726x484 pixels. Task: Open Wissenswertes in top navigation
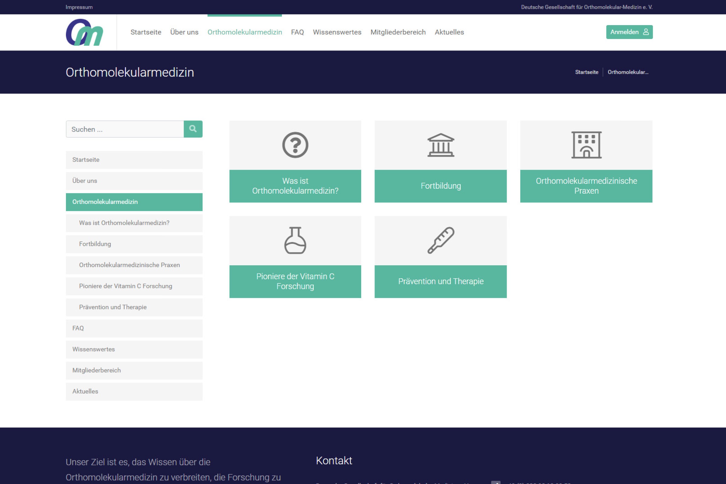click(337, 32)
